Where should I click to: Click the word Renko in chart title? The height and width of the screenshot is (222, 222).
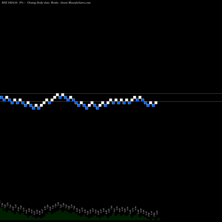[55, 3]
